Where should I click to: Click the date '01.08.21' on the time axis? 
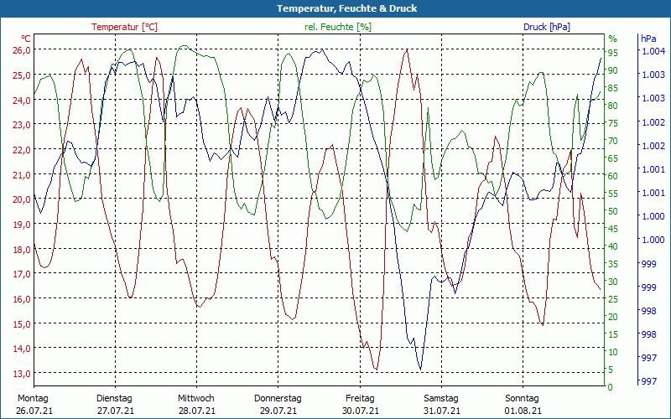pyautogui.click(x=523, y=411)
